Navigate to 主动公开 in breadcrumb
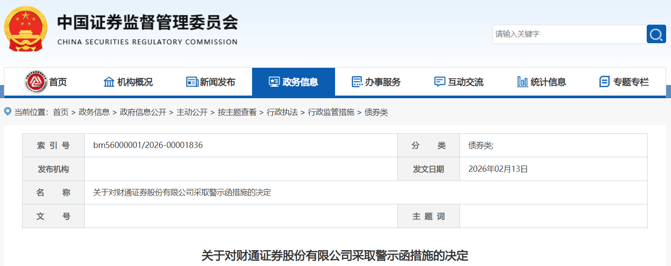 [192, 112]
